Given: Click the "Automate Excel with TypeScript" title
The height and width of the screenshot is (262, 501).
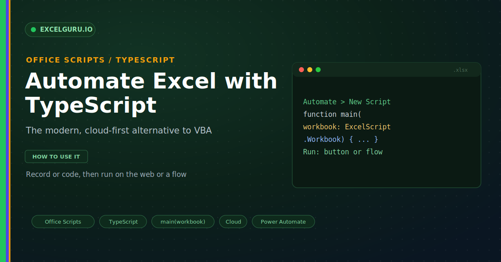Looking at the screenshot, I should [151, 93].
